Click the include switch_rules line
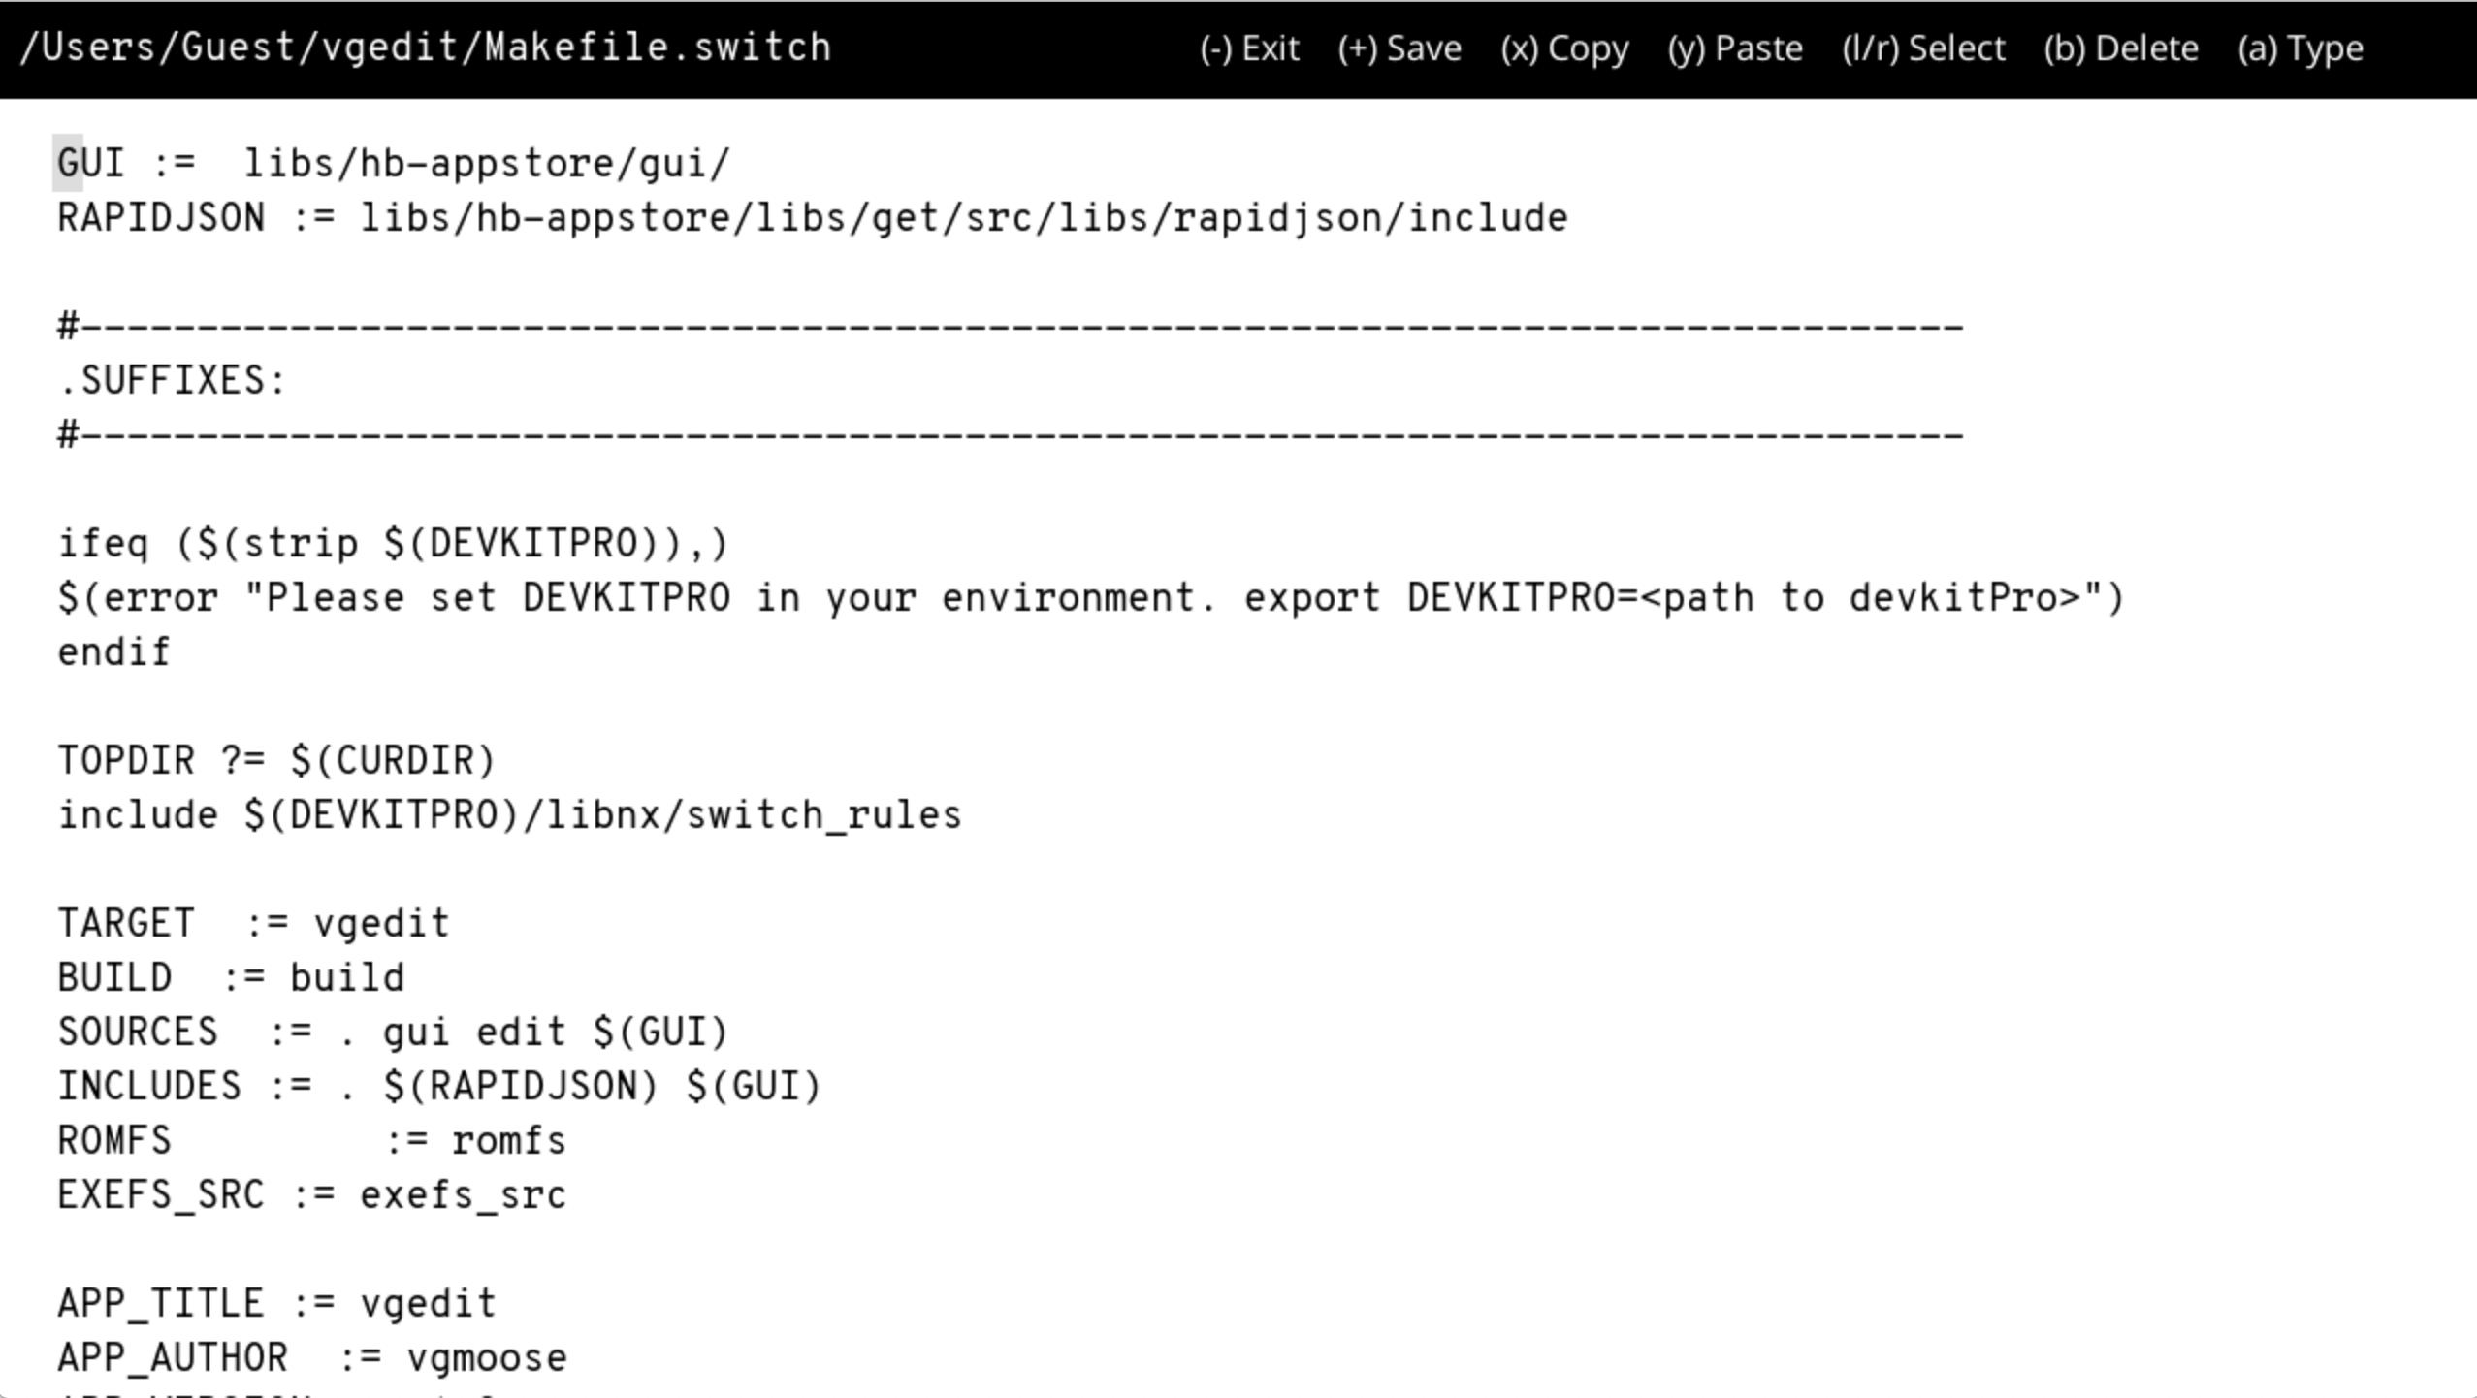The height and width of the screenshot is (1398, 2477). point(509,814)
